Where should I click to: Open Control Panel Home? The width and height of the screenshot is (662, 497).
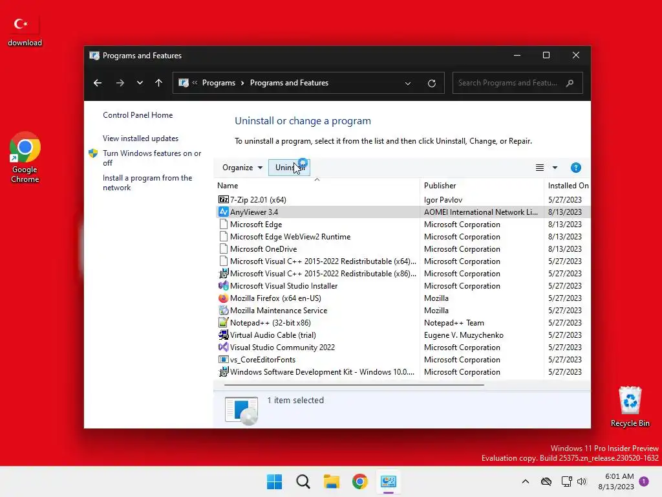coord(138,115)
